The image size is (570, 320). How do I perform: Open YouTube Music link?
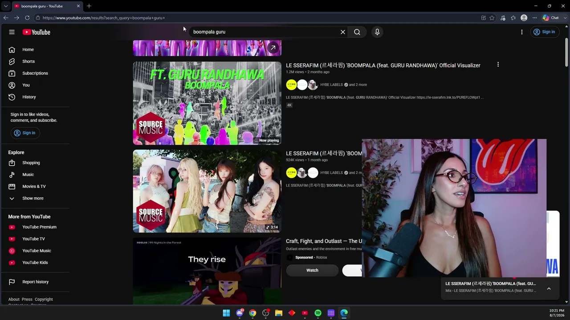(36, 251)
